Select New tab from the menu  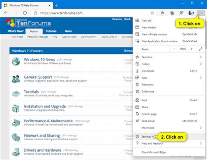coord(169,21)
